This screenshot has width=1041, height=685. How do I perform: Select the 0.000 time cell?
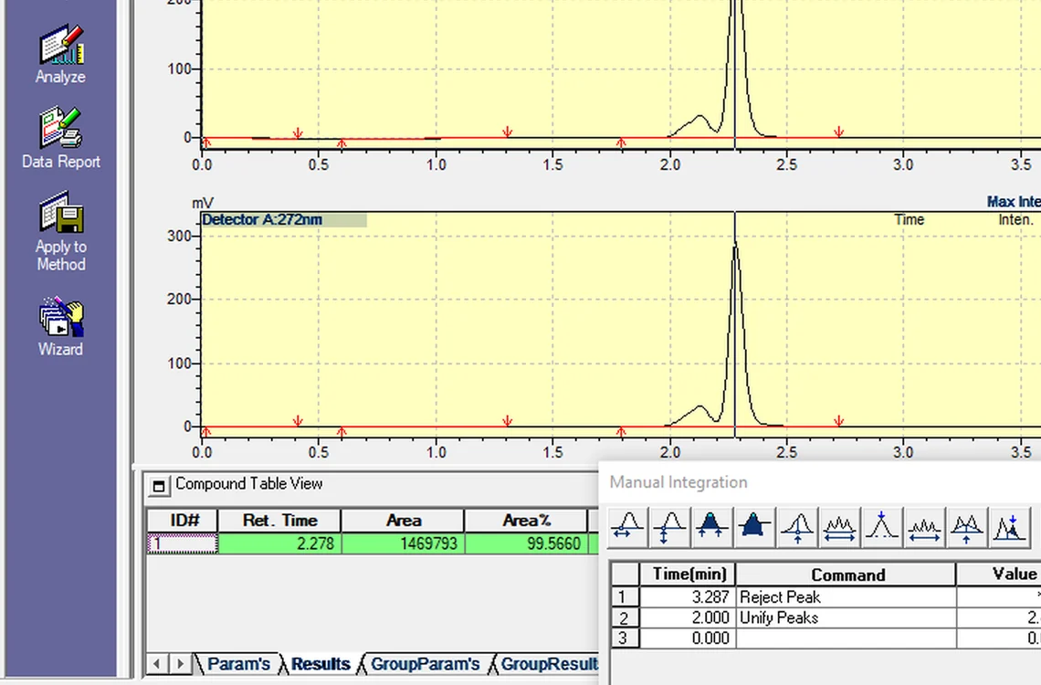(x=688, y=638)
